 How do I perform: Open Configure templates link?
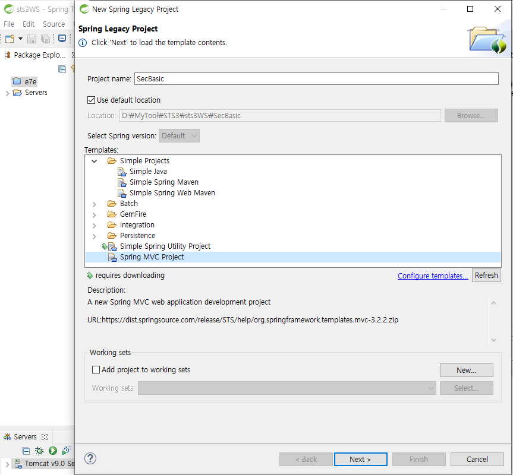(x=433, y=275)
